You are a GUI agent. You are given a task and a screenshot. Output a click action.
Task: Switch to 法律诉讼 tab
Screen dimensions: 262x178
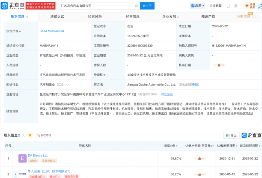[57, 17]
